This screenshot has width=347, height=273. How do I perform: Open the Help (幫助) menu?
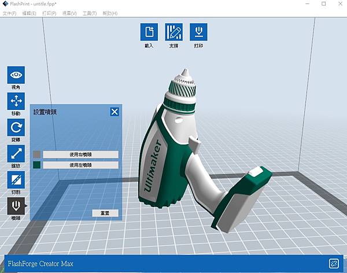[x=110, y=13]
